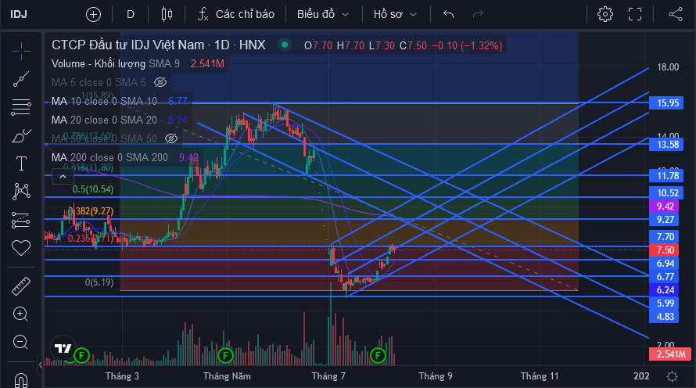696x388 pixels.
Task: Share the chart via share icon
Action: tap(676, 14)
